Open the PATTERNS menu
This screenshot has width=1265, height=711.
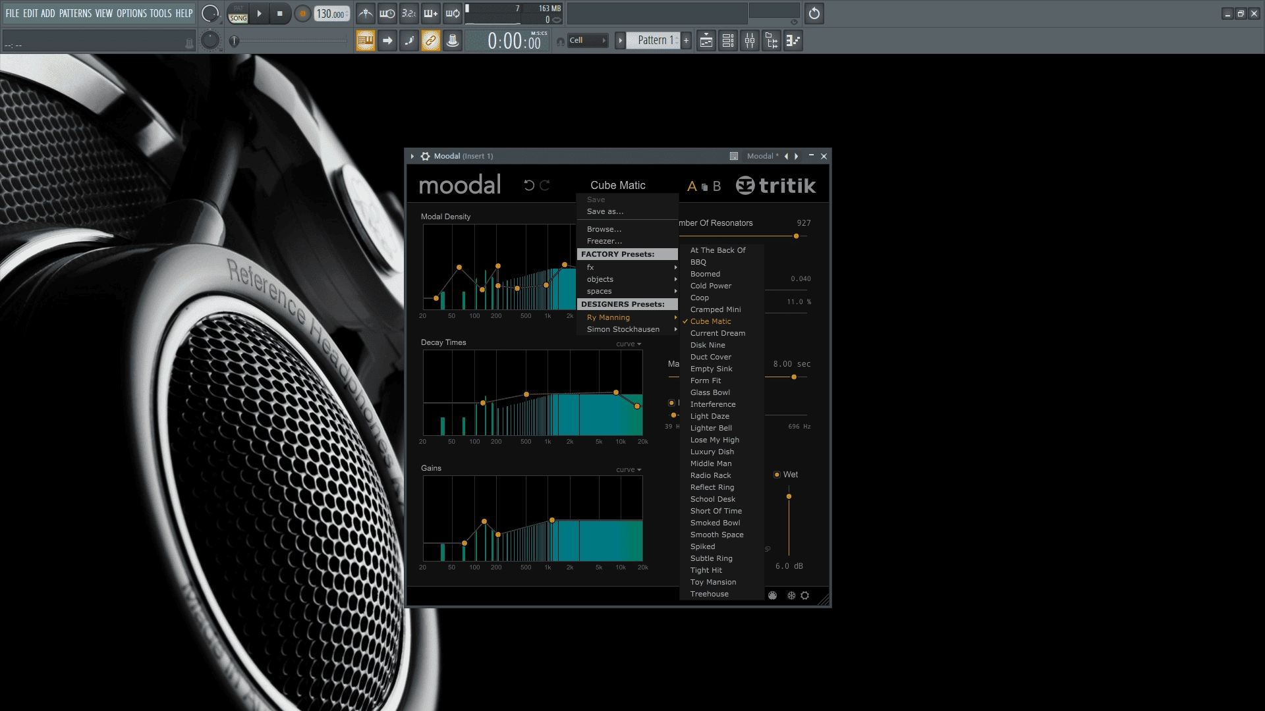pos(75,13)
